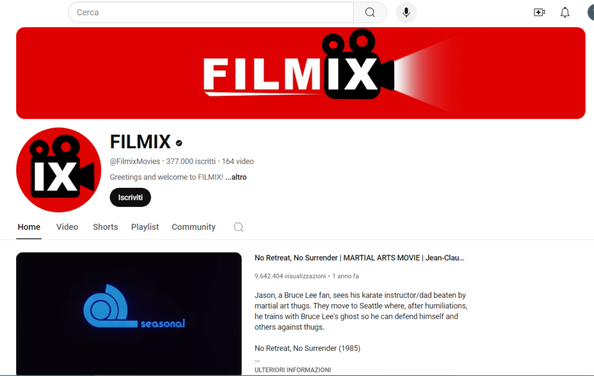Open the No Retreat, No Surrender title link
The image size is (594, 376).
tap(359, 258)
